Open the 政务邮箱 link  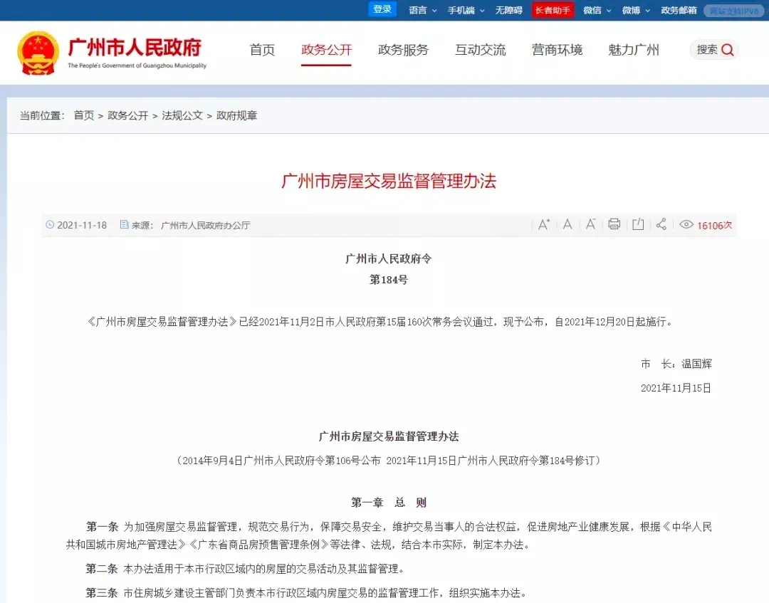[679, 10]
